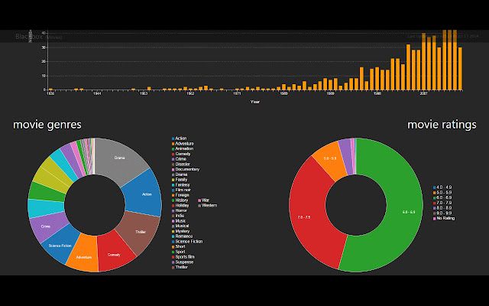Viewport: 489px width, 306px height.
Task: Click the Blackbox title in header
Action: [x=29, y=37]
